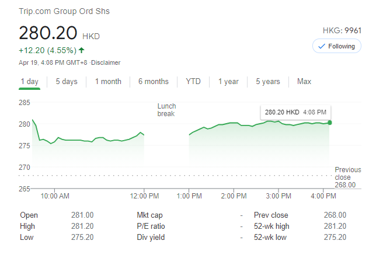Click the 280.20 HKD chart tooltip
Screen dimensions: 383x258
(x=295, y=112)
